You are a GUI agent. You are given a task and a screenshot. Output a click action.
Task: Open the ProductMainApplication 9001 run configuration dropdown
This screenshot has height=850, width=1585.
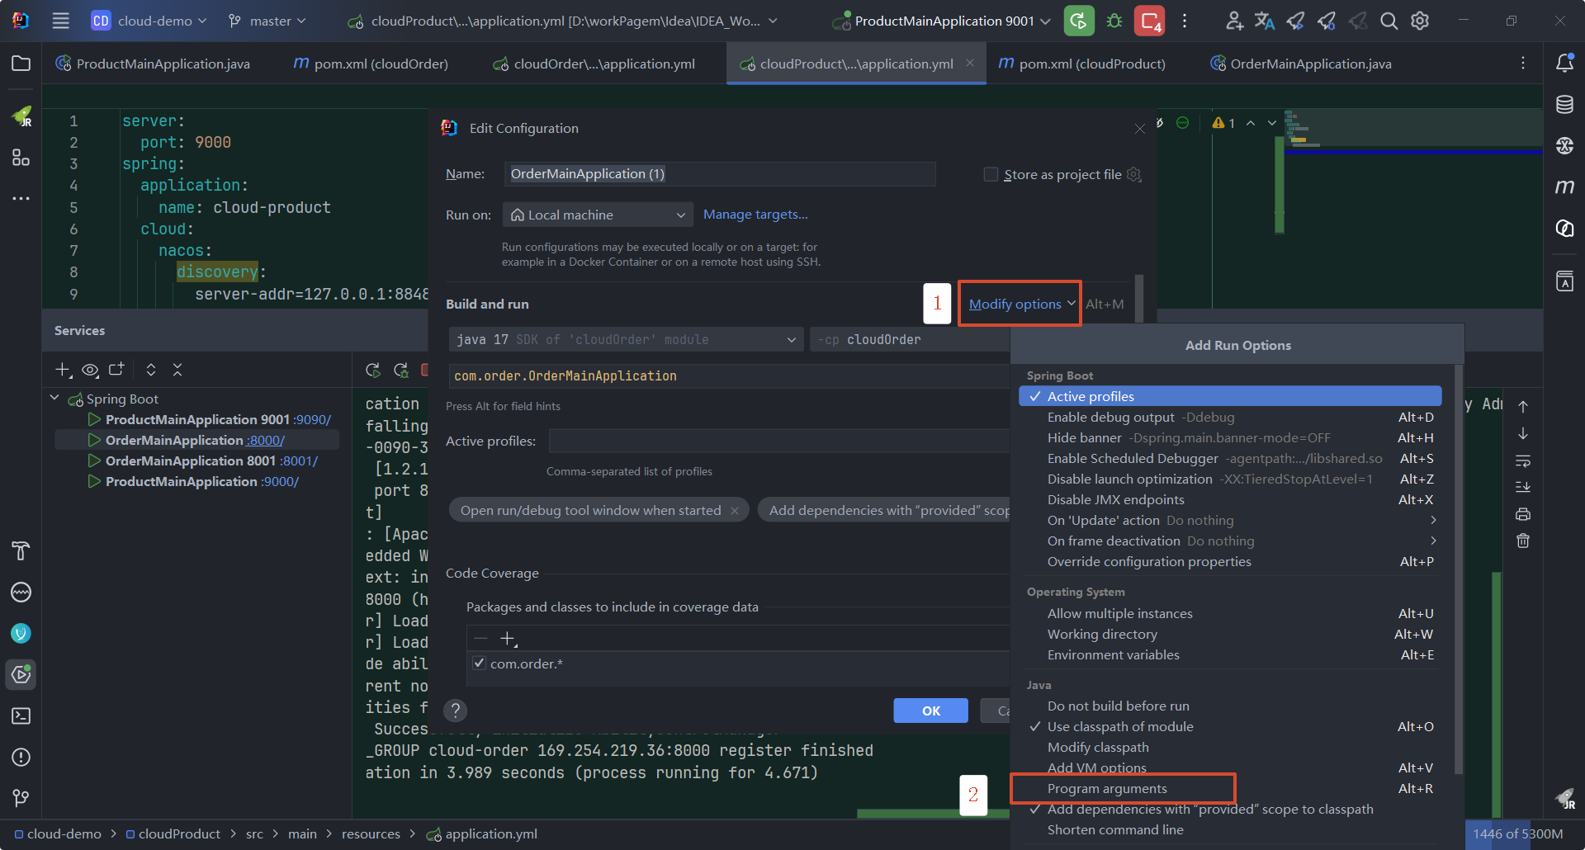coord(942,21)
